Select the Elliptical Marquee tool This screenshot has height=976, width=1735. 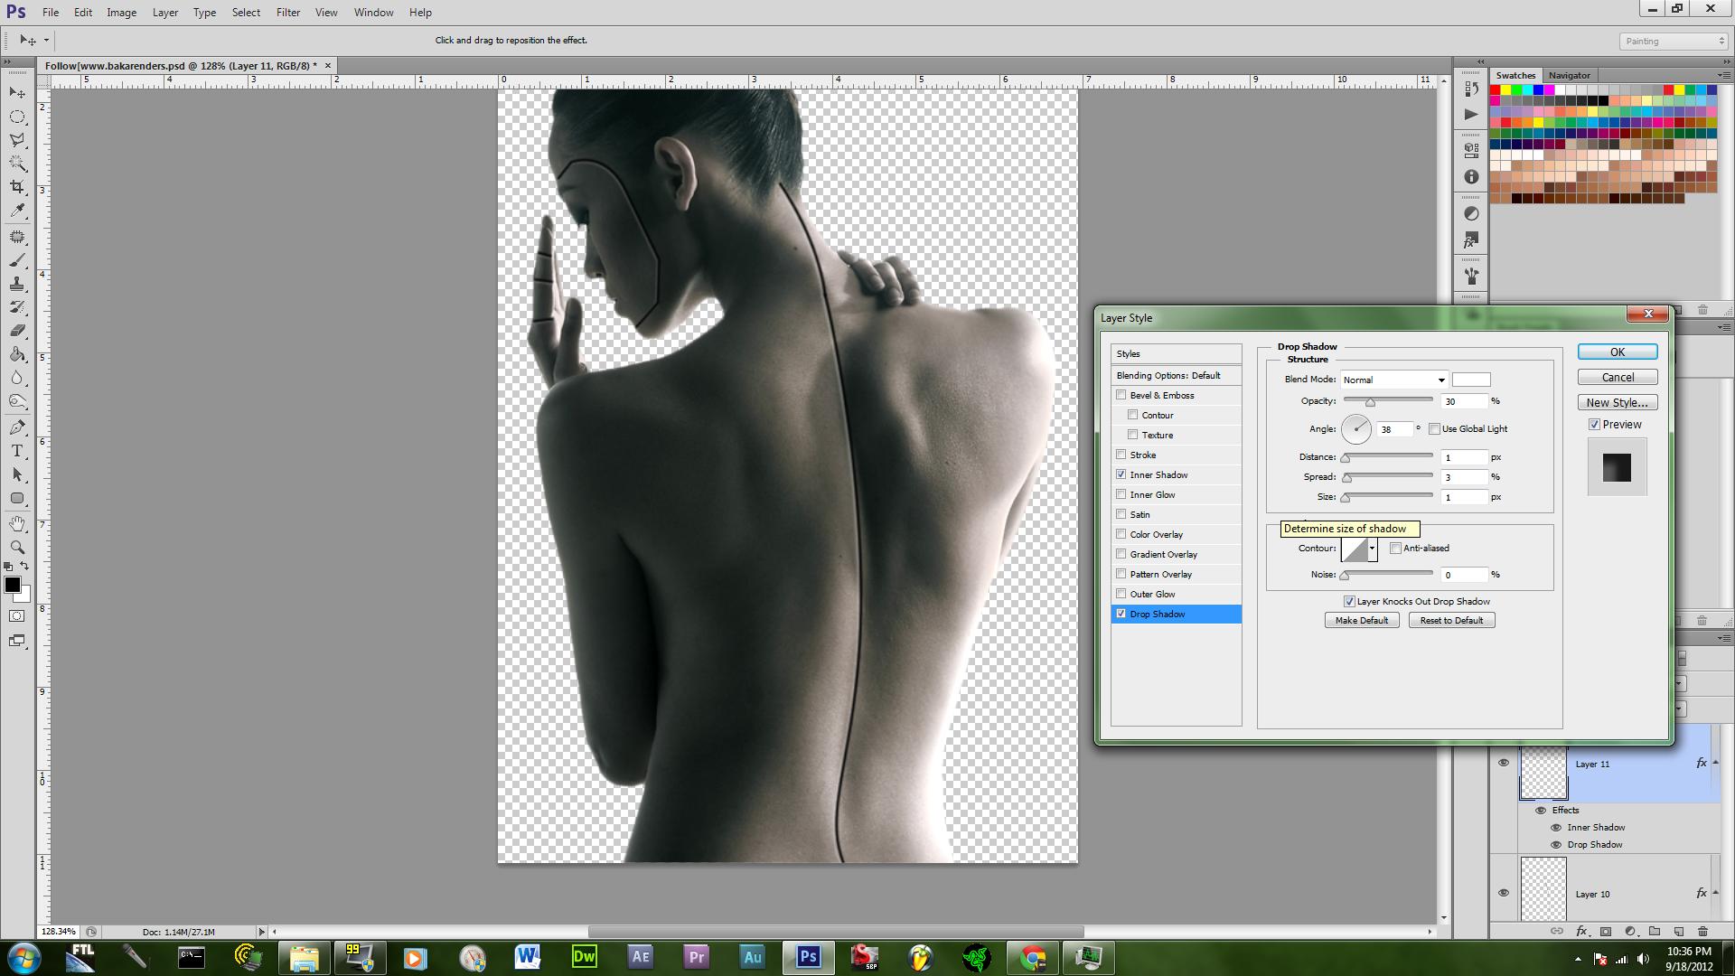17,117
